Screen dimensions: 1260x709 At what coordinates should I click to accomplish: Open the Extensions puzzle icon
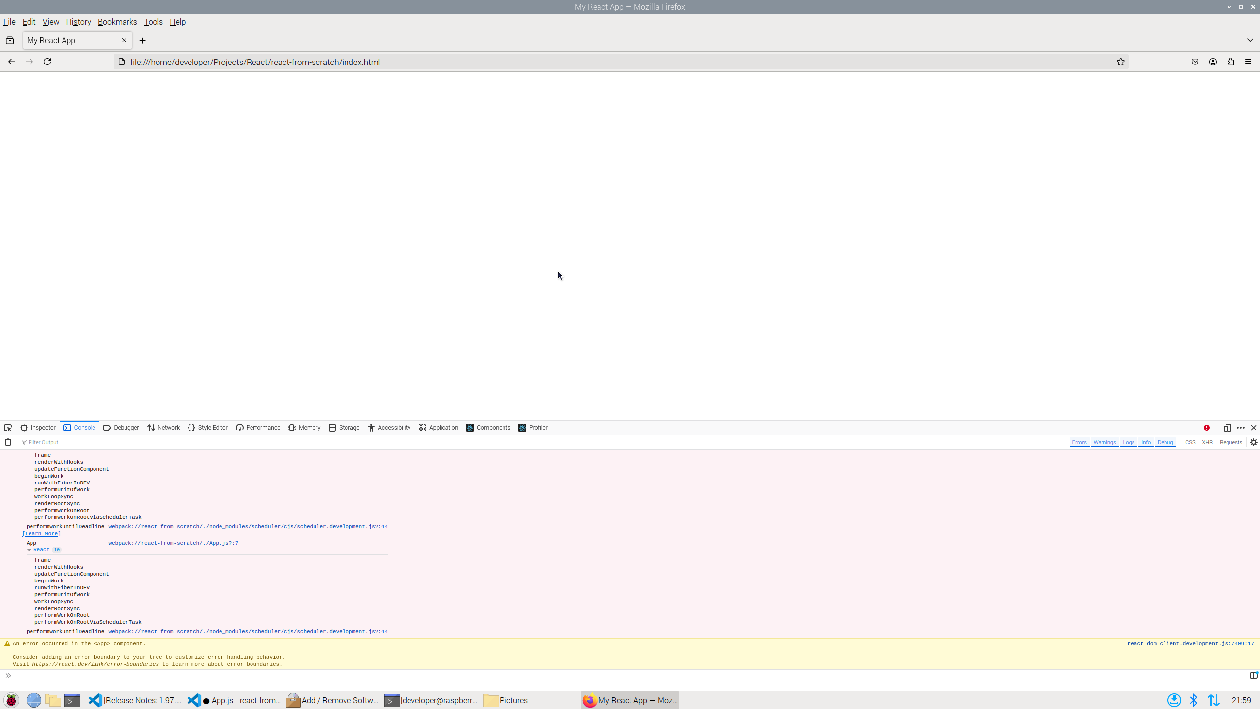(x=1230, y=62)
